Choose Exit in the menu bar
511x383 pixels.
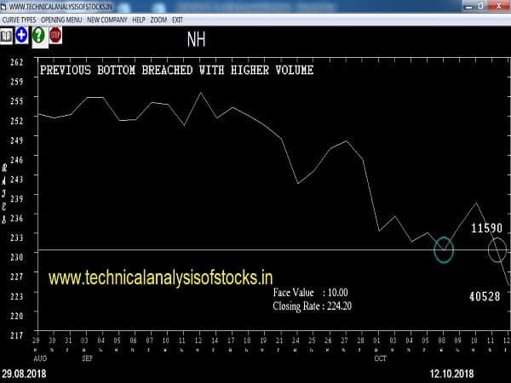click(x=177, y=19)
